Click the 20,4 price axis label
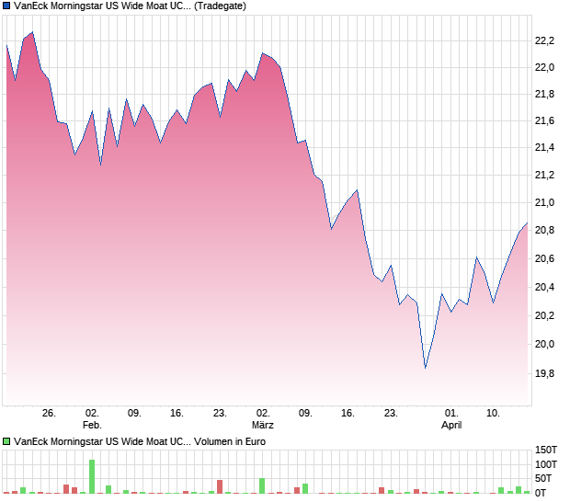This screenshot has height=502, width=570. 544,288
